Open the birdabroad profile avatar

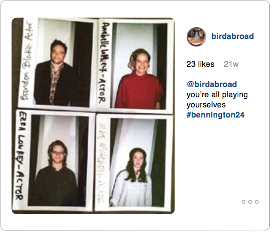point(196,36)
